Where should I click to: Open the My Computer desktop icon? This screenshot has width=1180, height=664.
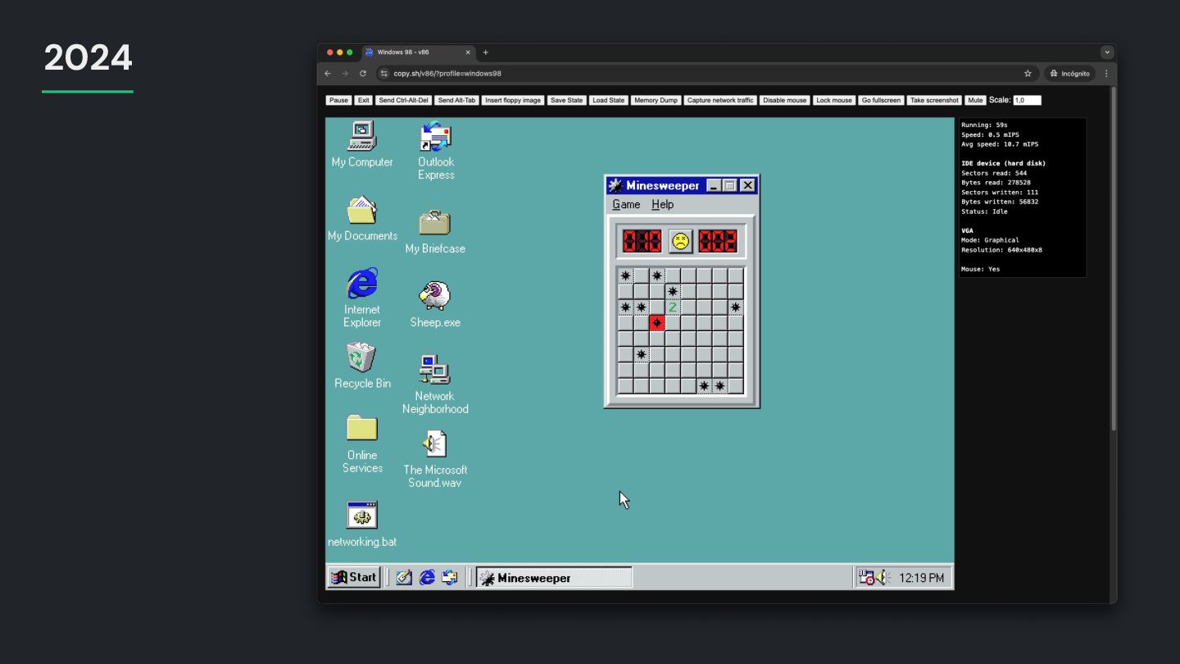pyautogui.click(x=361, y=137)
